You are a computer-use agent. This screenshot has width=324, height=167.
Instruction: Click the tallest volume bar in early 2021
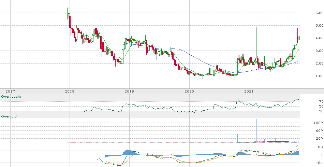pyautogui.click(x=257, y=131)
